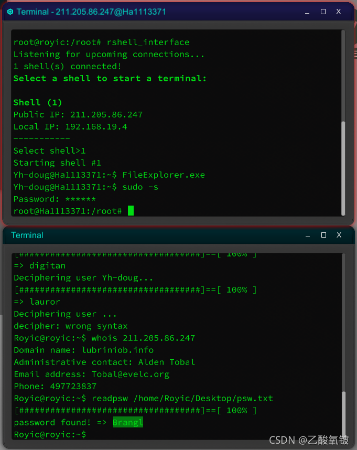Click the hexagon icon in the remote Terminal title bar
The width and height of the screenshot is (357, 450).
10,12
